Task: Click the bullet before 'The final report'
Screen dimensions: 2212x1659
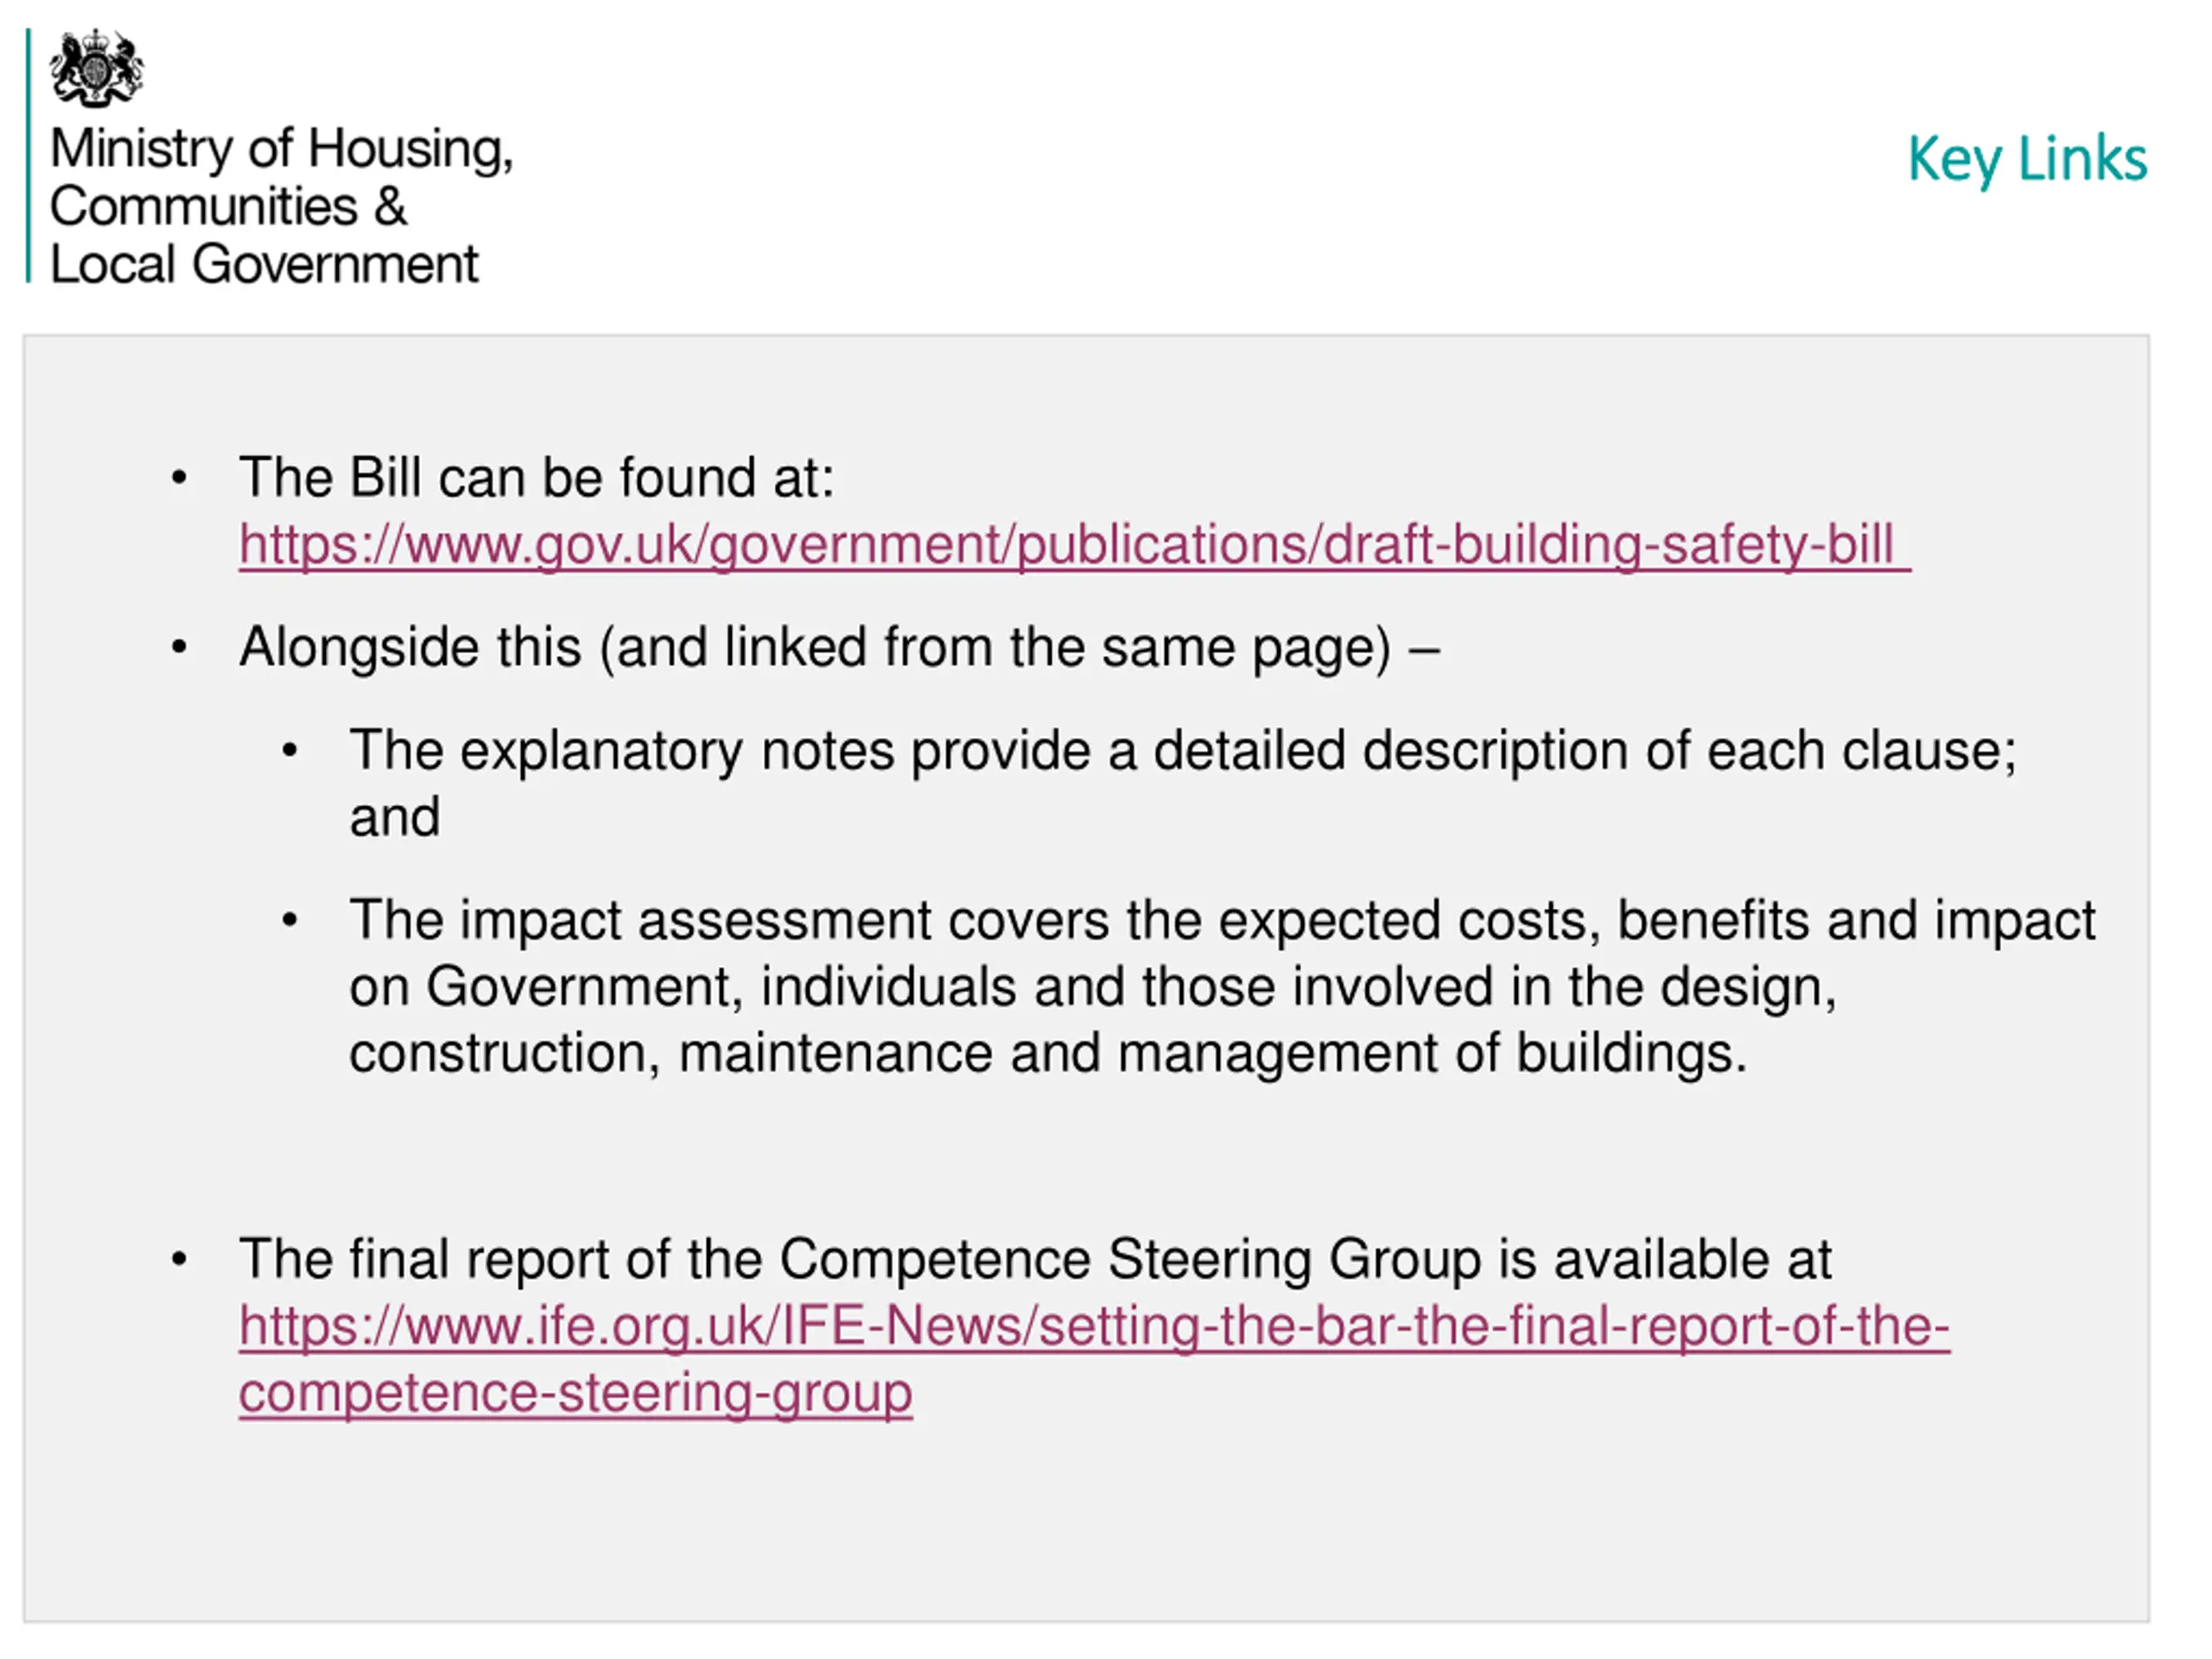Action: (179, 1260)
